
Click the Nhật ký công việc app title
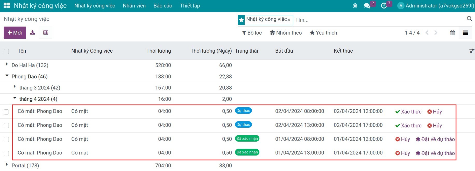(x=40, y=6)
